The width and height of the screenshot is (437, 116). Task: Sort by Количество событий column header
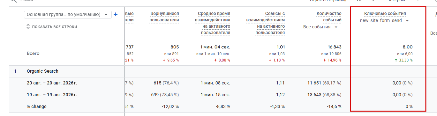tap(329, 17)
